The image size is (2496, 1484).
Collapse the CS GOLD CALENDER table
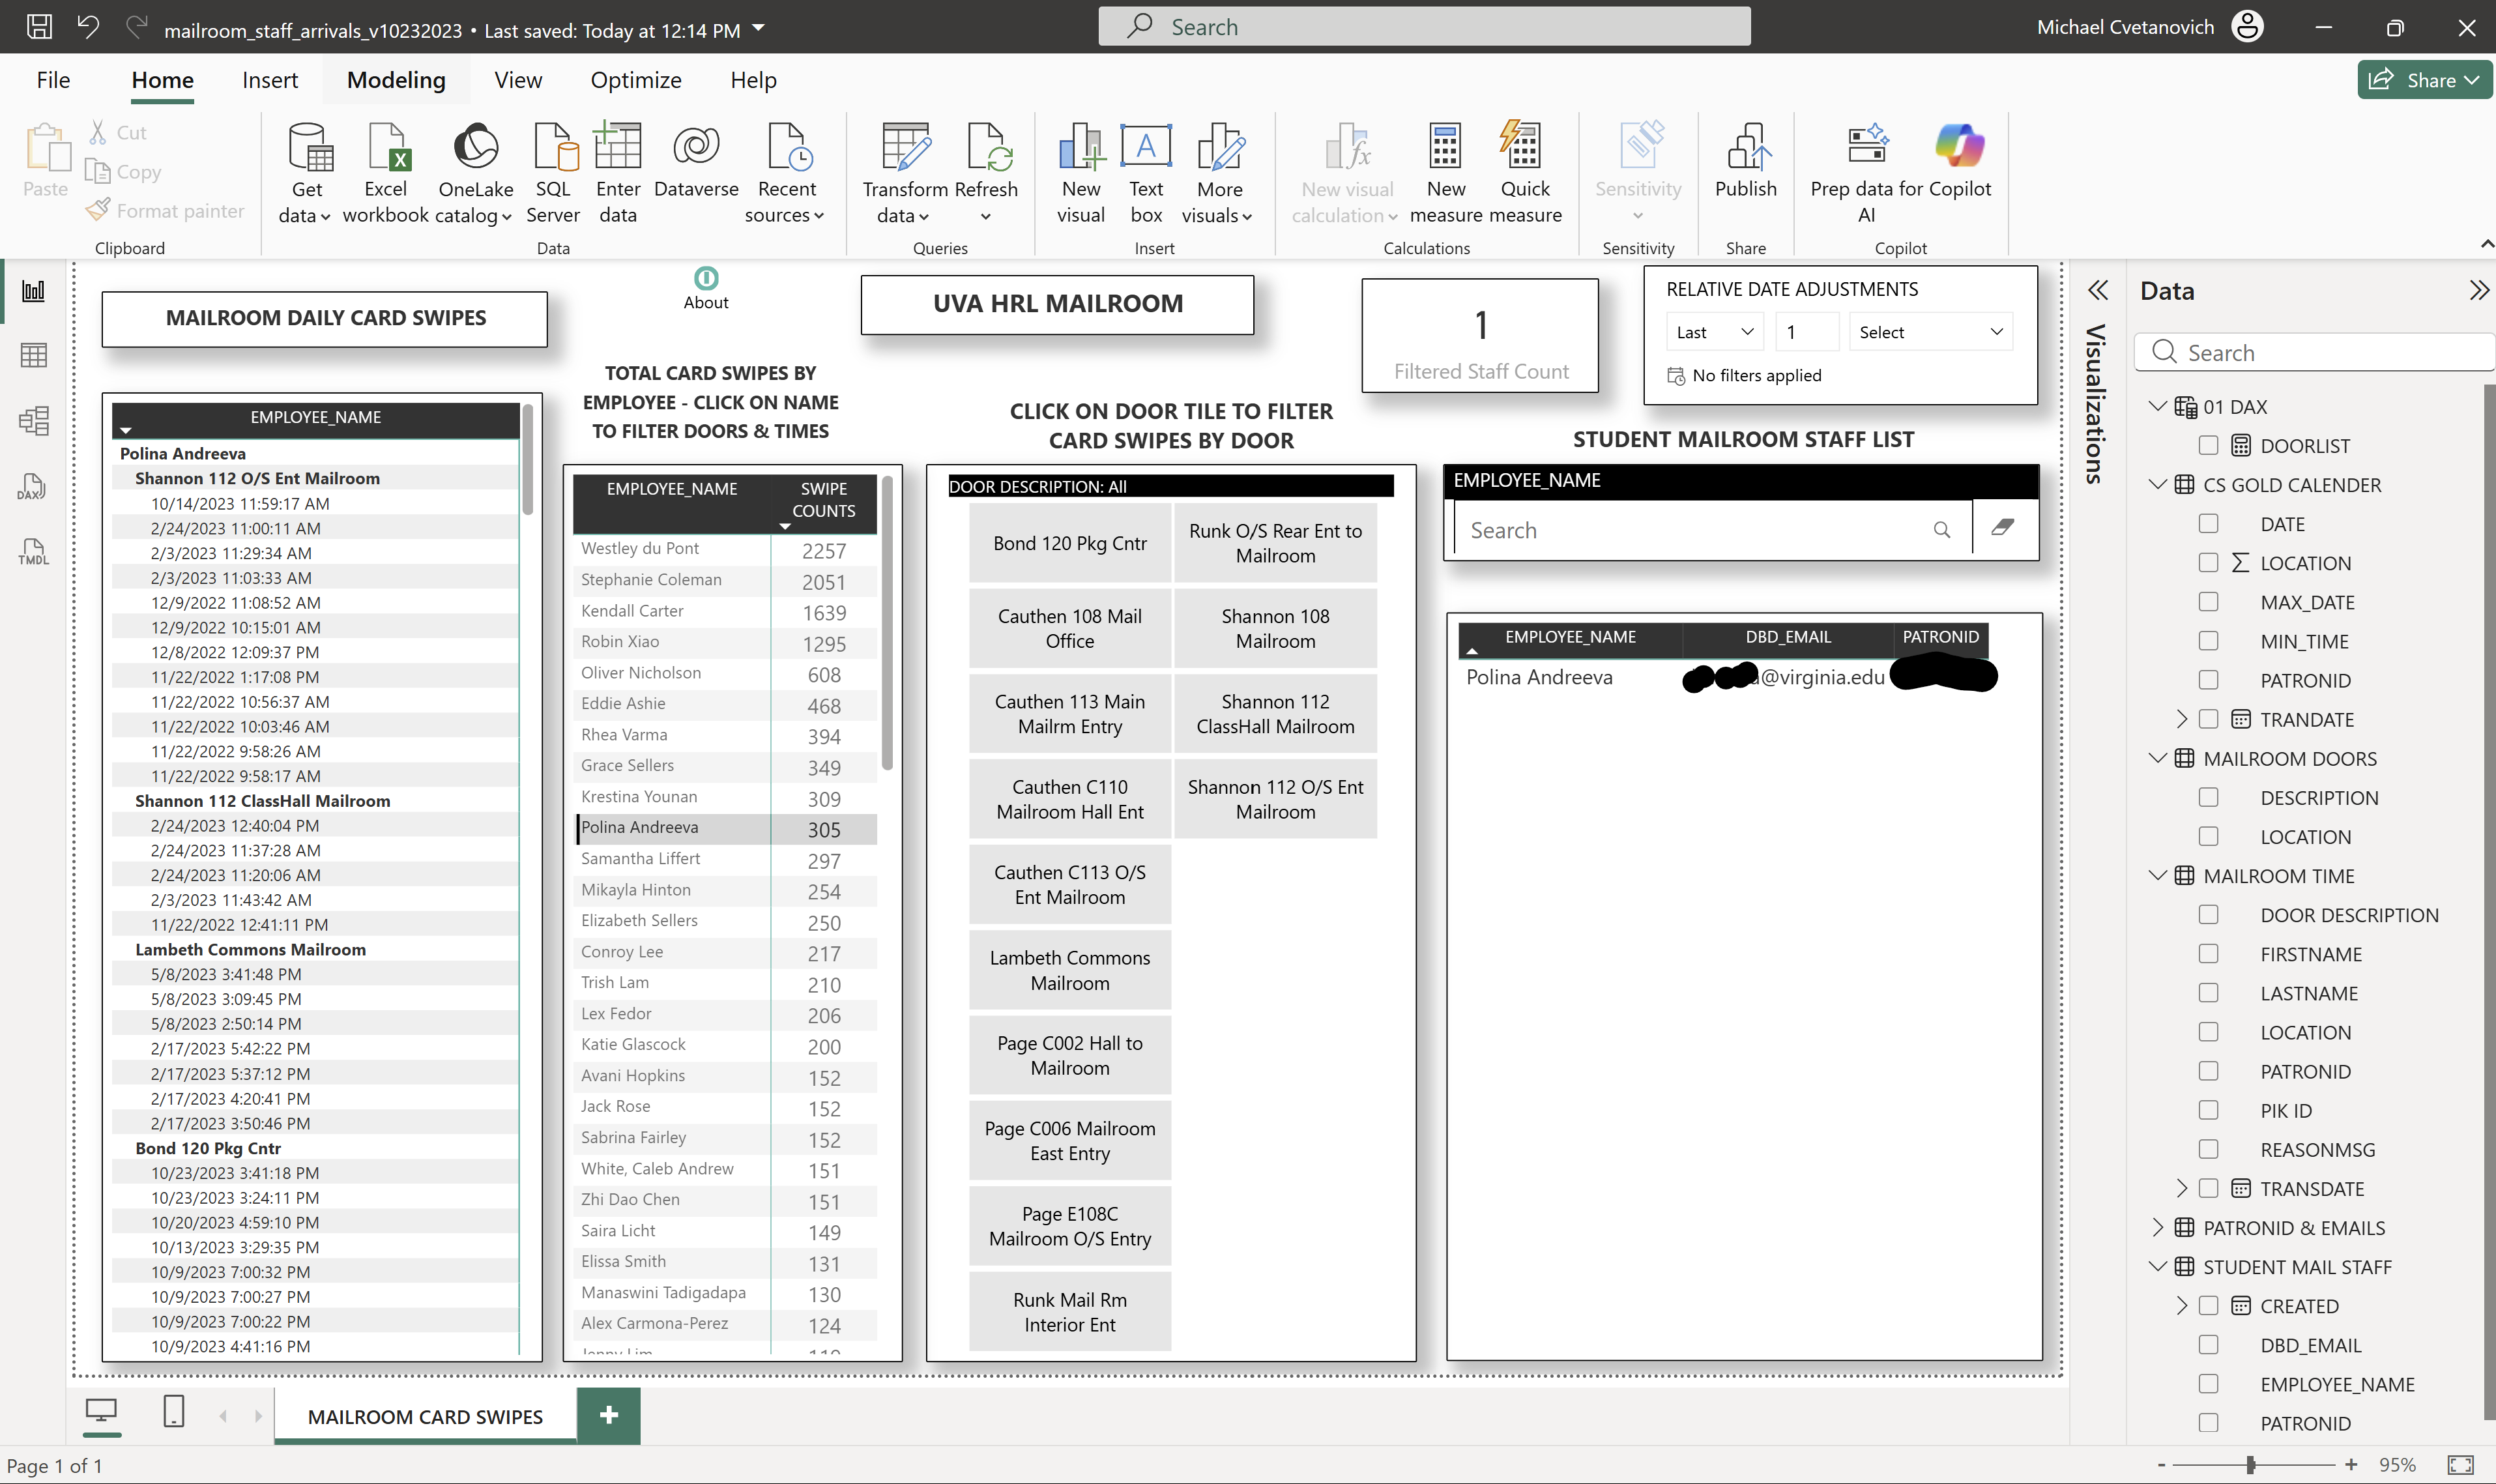tap(2158, 484)
